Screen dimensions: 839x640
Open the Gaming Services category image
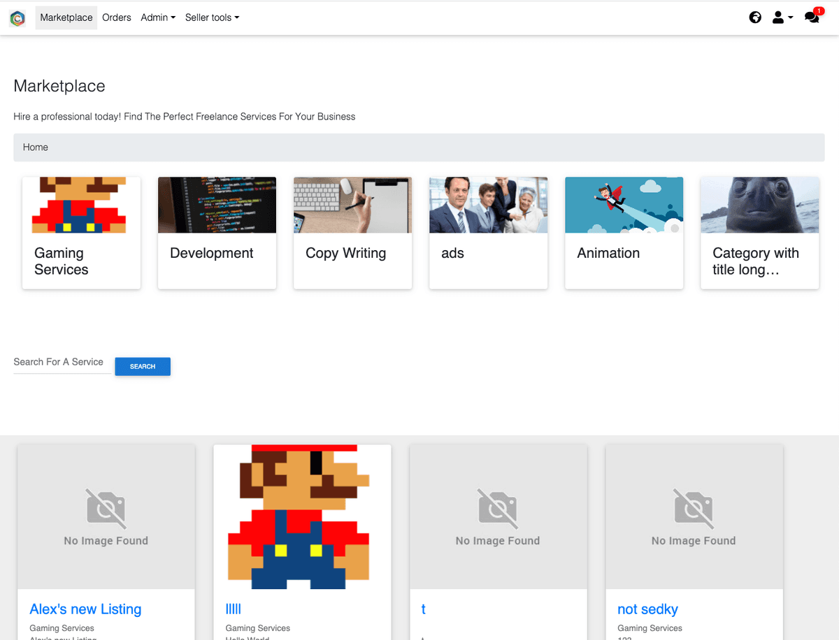click(x=81, y=205)
